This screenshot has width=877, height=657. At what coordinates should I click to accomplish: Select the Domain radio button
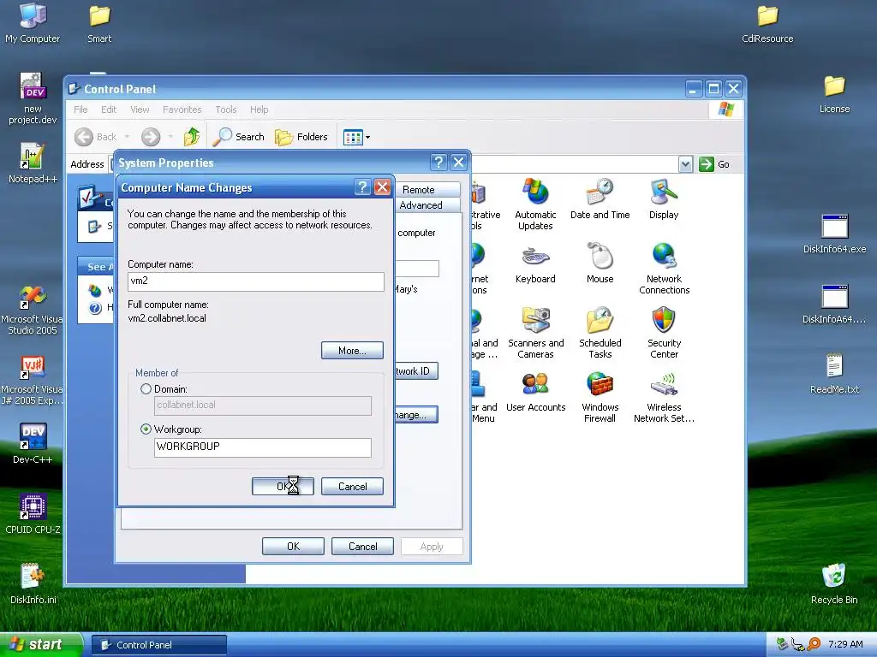click(x=146, y=389)
